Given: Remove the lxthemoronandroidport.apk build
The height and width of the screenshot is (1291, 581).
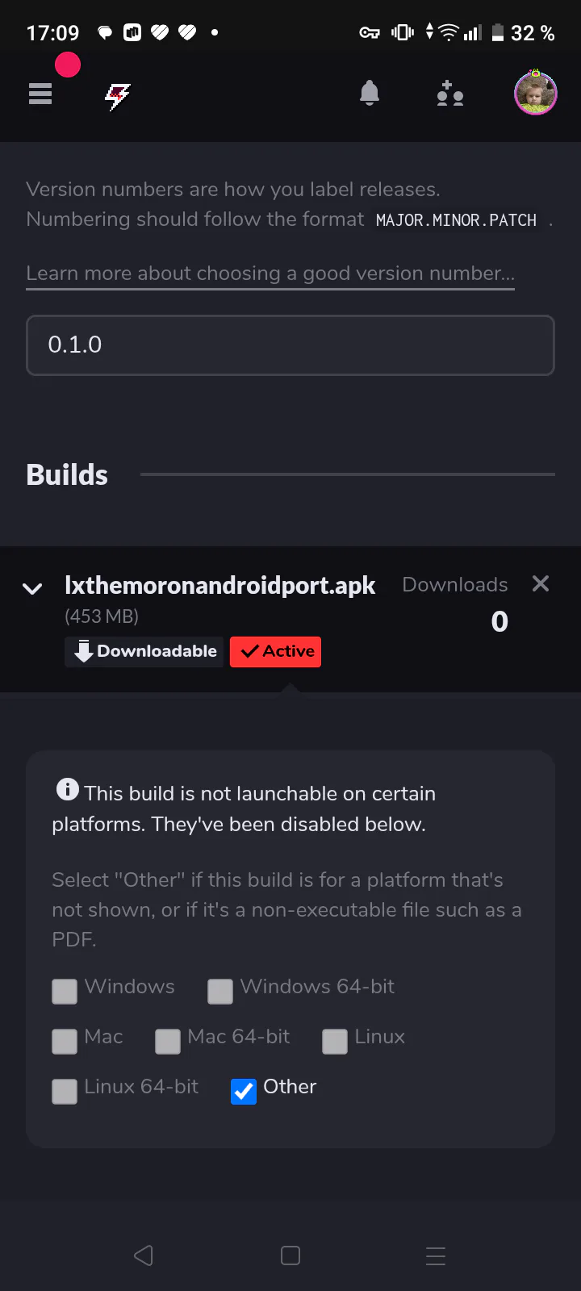Looking at the screenshot, I should pyautogui.click(x=541, y=583).
